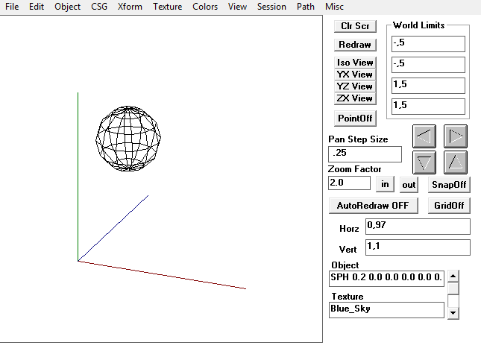Open the Texture menu

[x=167, y=7]
